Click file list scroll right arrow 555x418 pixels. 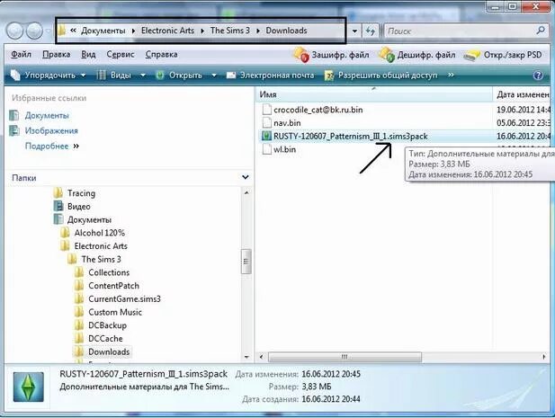tap(543, 357)
